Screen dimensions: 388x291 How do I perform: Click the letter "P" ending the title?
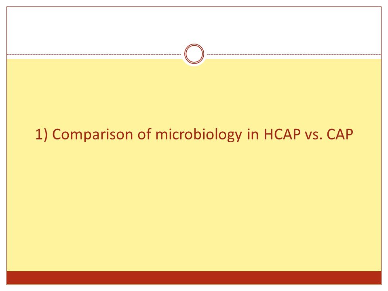point(349,134)
